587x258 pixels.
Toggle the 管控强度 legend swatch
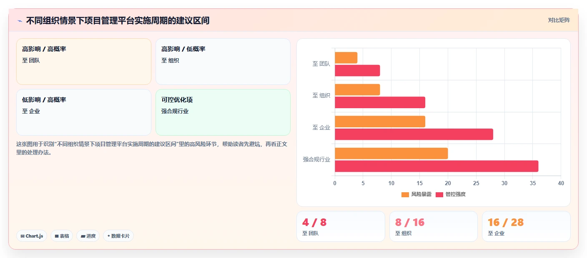pyautogui.click(x=439, y=194)
